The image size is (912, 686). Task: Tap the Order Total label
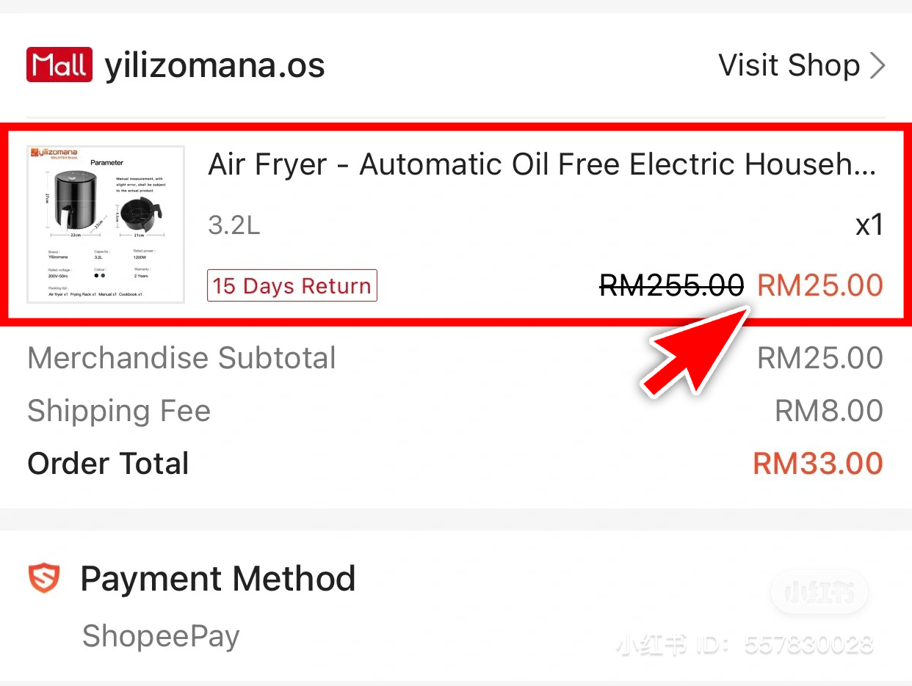[x=108, y=464]
